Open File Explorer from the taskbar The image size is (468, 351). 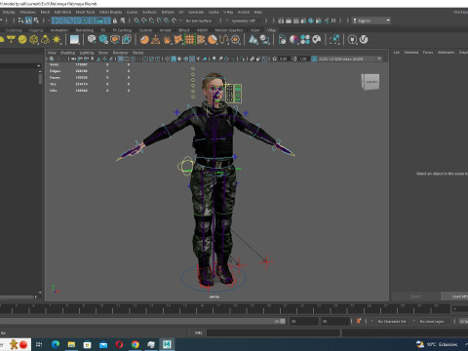(71, 344)
